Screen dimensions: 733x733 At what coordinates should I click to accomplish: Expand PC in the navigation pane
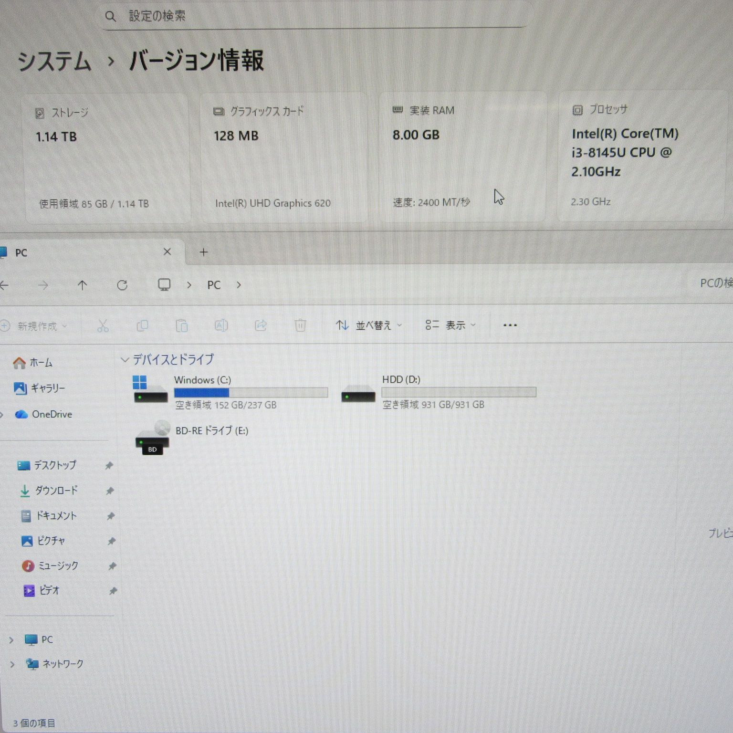tap(12, 639)
